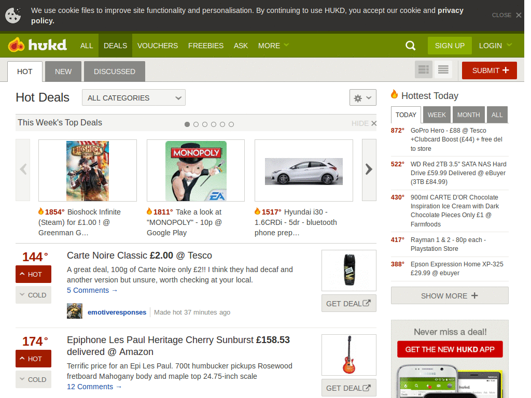Hide This Week's Top Deals section

tap(364, 123)
